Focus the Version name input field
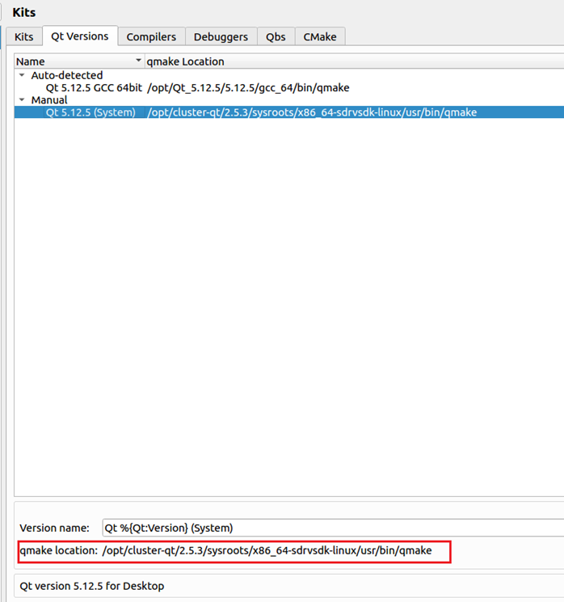Viewport: 564px width, 602px height. coord(333,528)
